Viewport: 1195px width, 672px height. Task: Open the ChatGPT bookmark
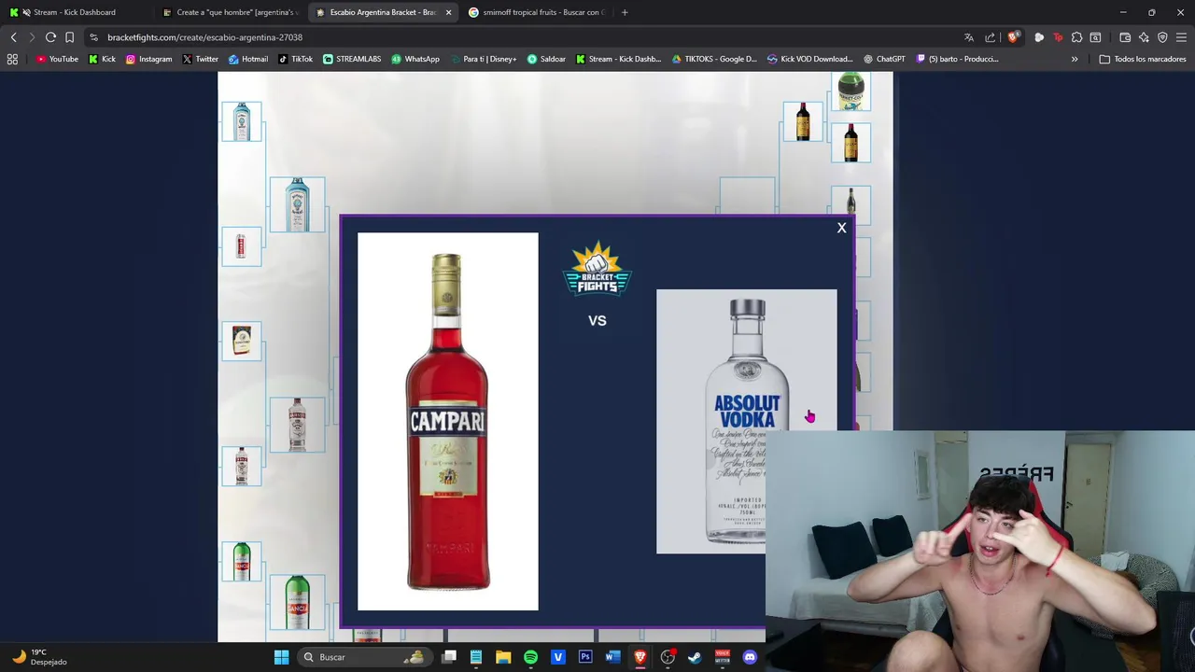pyautogui.click(x=883, y=59)
